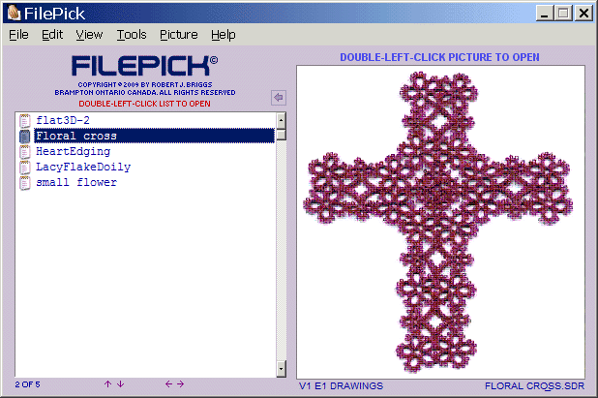This screenshot has width=598, height=398.
Task: Close the FilePick window
Action: (583, 14)
